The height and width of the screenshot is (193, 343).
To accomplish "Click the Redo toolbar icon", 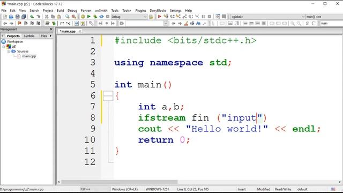I will [38, 17].
